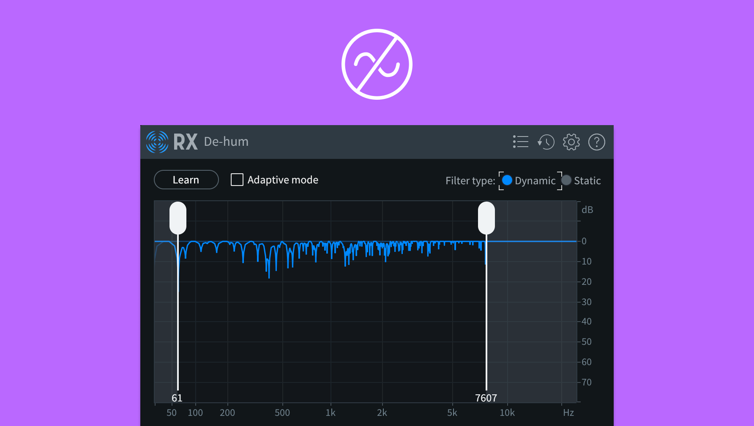
Task: Open the help question mark icon
Action: (x=597, y=142)
